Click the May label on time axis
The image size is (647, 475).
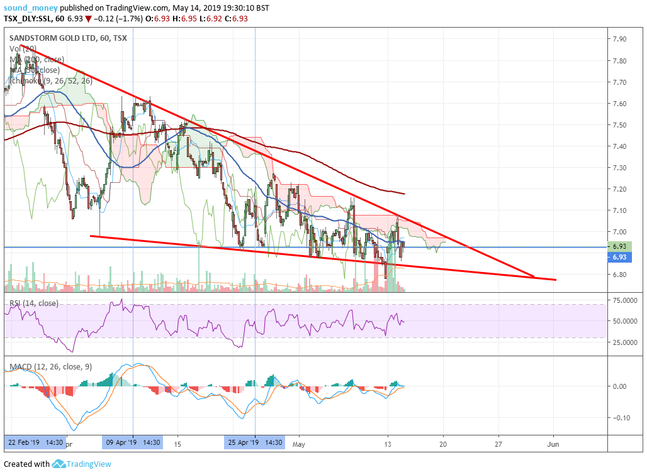[299, 444]
